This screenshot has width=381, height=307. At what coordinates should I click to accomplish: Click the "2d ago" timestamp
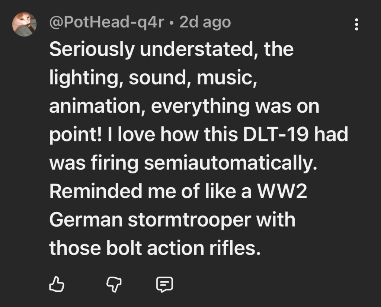click(205, 23)
